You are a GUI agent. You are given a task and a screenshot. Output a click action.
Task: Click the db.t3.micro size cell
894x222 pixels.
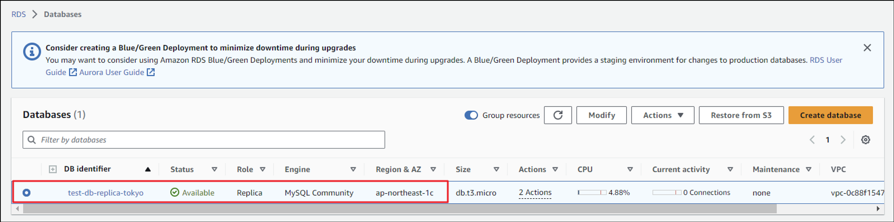click(476, 193)
